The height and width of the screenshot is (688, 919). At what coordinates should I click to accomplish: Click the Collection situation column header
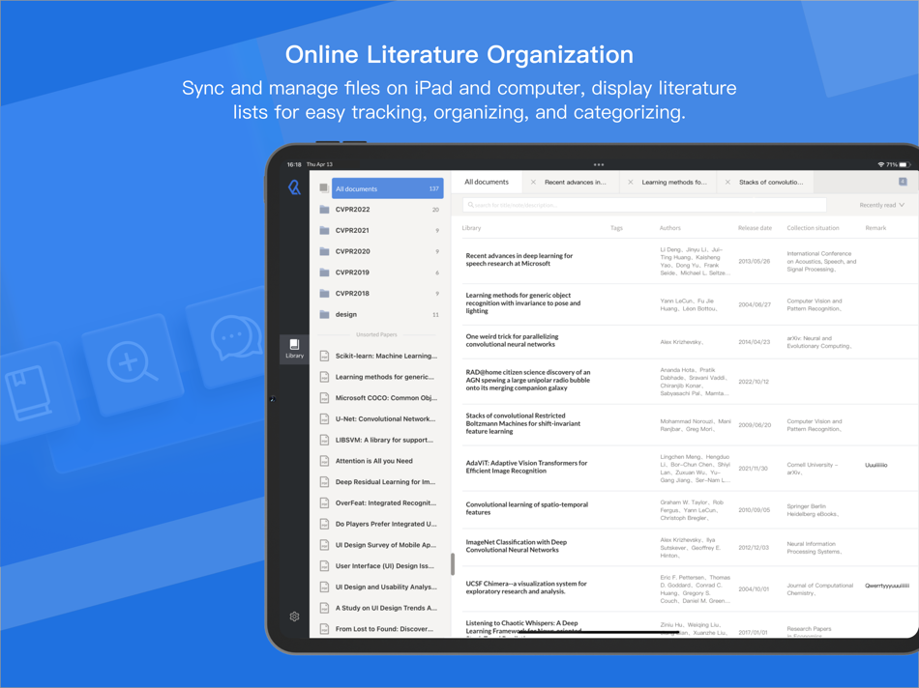coord(813,228)
